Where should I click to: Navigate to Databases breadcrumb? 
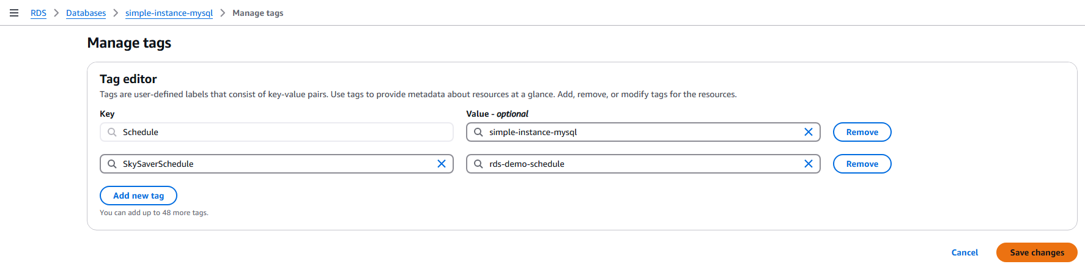click(x=86, y=13)
